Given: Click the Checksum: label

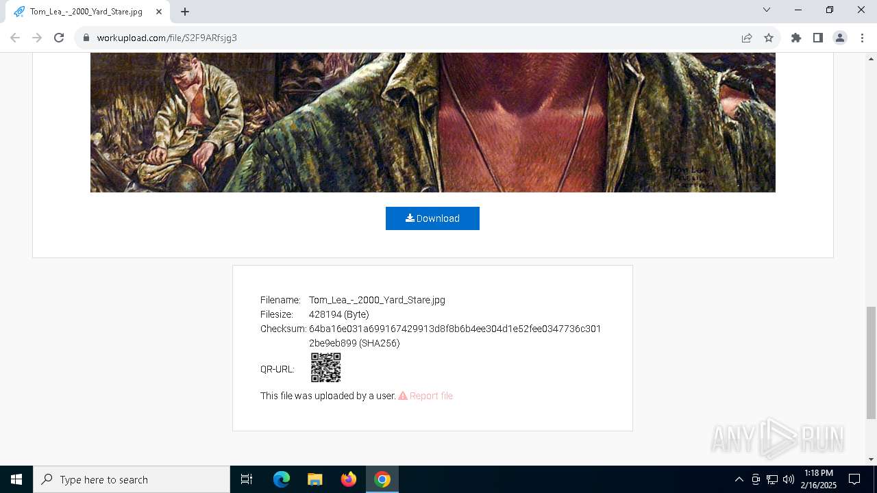Looking at the screenshot, I should [283, 329].
